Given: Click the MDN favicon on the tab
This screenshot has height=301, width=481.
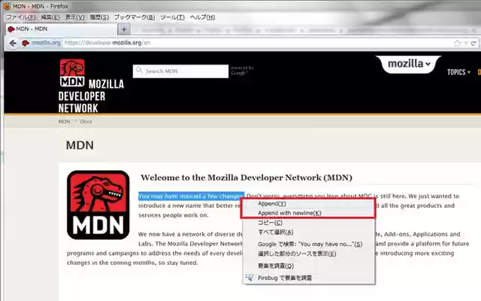Looking at the screenshot, I should [11, 29].
